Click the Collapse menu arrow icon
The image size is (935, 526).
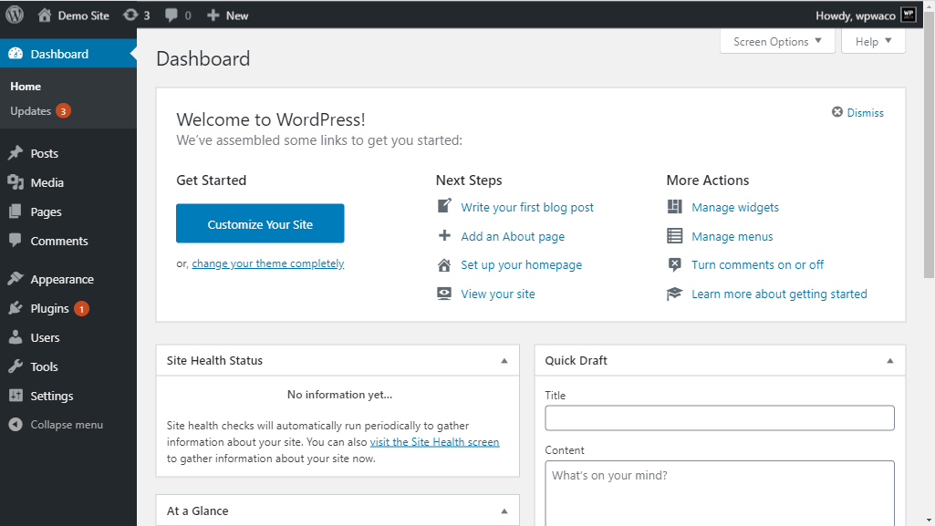click(x=16, y=425)
